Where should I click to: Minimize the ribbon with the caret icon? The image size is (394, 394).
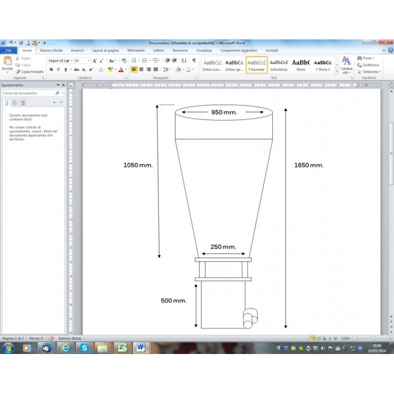point(384,51)
